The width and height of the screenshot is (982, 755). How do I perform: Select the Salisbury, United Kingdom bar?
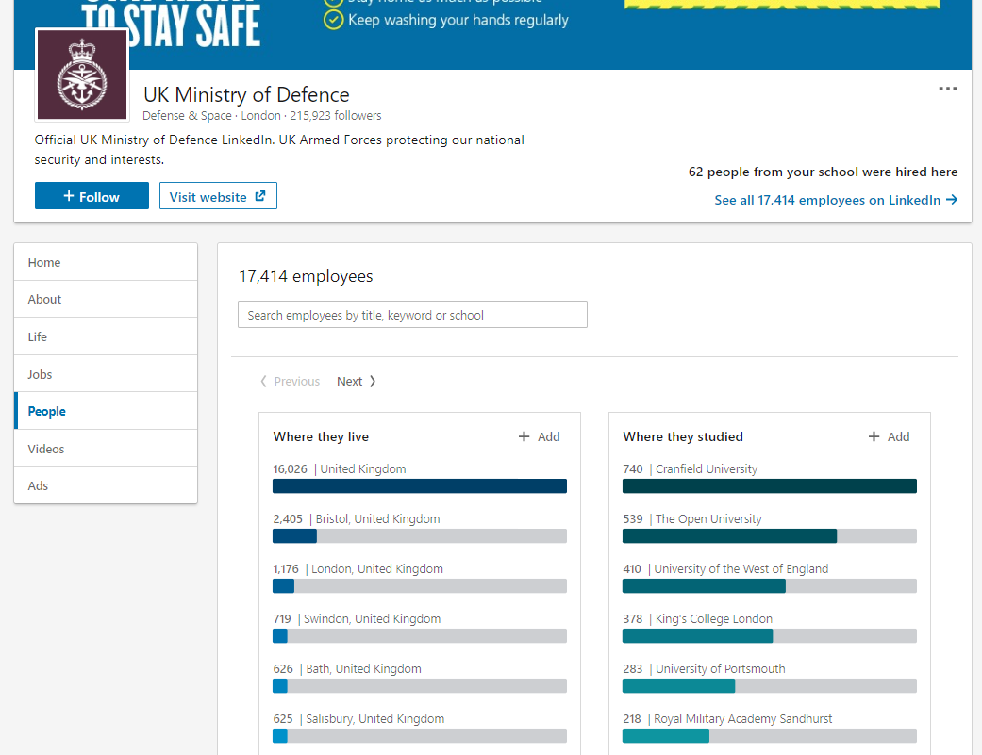coord(420,736)
